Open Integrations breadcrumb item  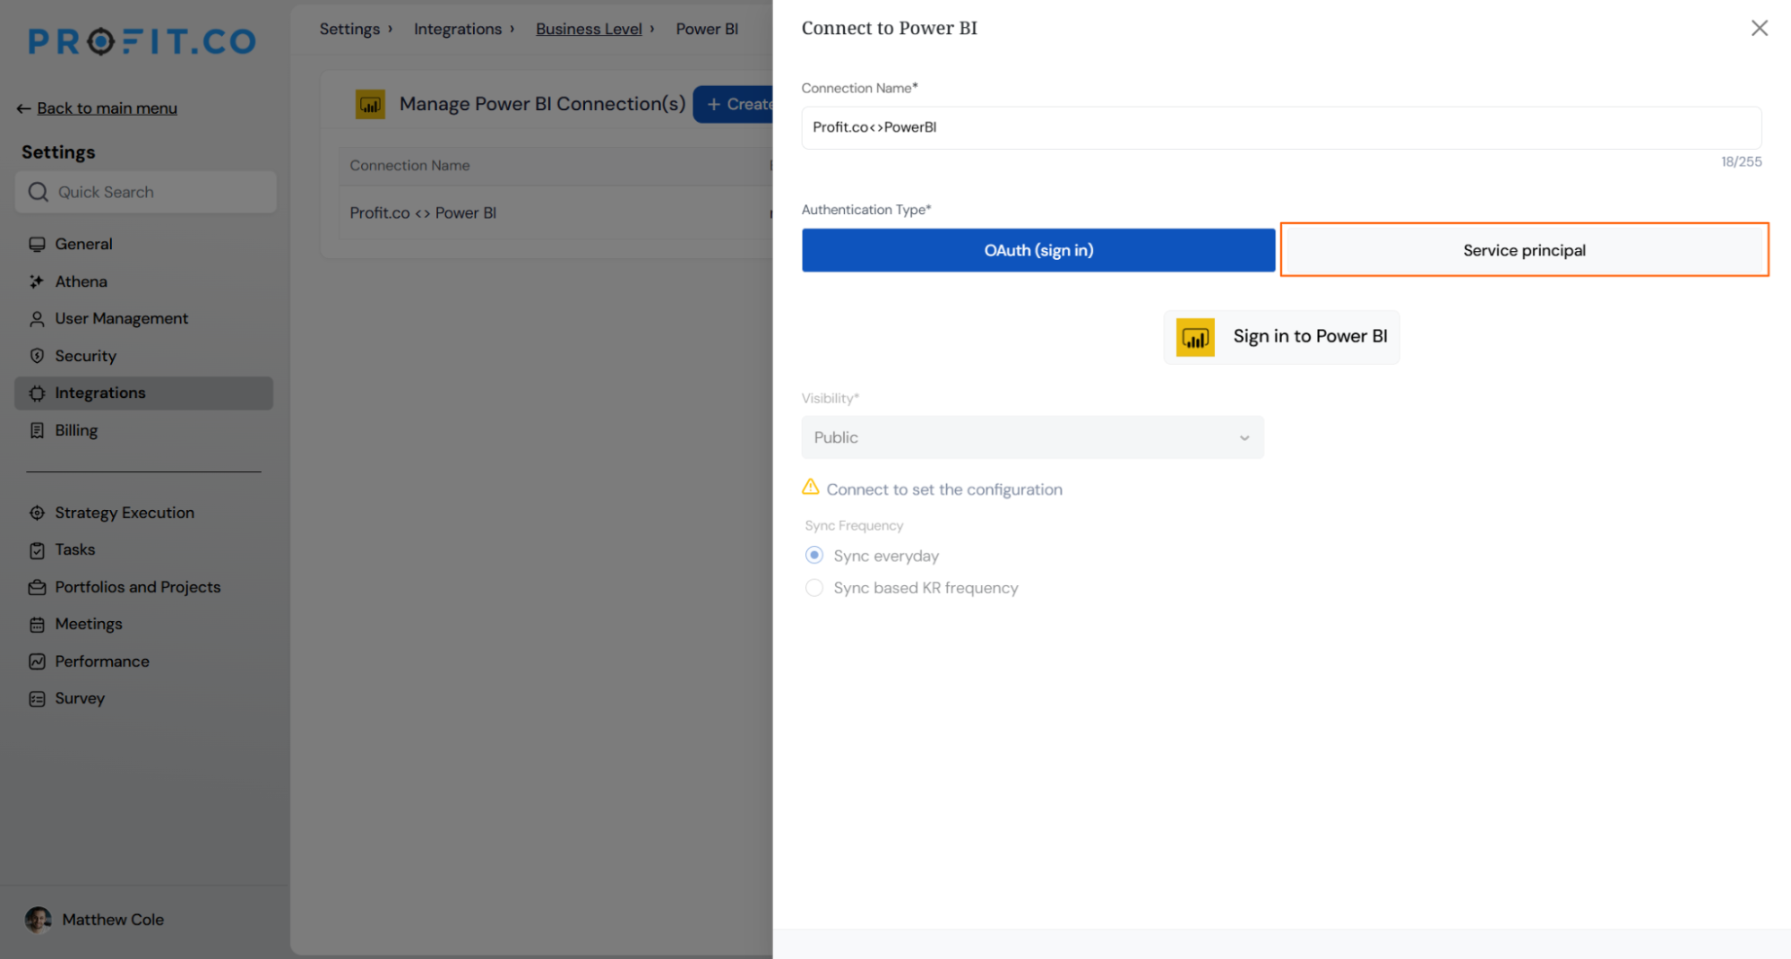coord(457,29)
